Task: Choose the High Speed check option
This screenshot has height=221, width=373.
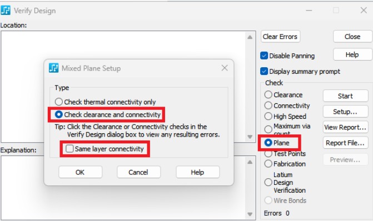Action: (268, 116)
